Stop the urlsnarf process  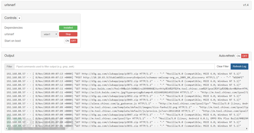(68, 34)
